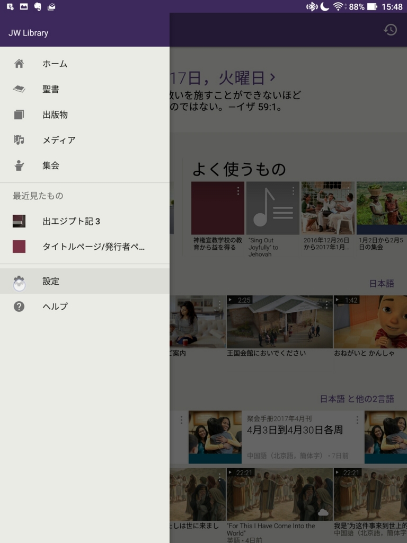Open recent item 出エジプト記 3
The height and width of the screenshot is (543, 407).
coord(84,221)
